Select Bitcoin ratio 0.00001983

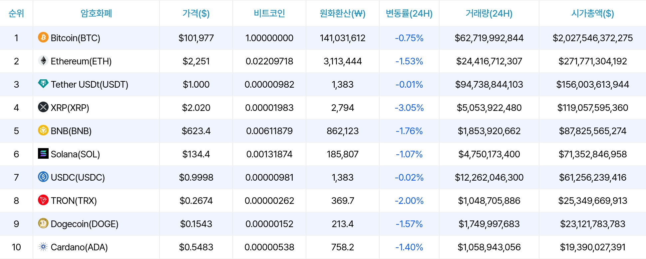[x=269, y=108]
